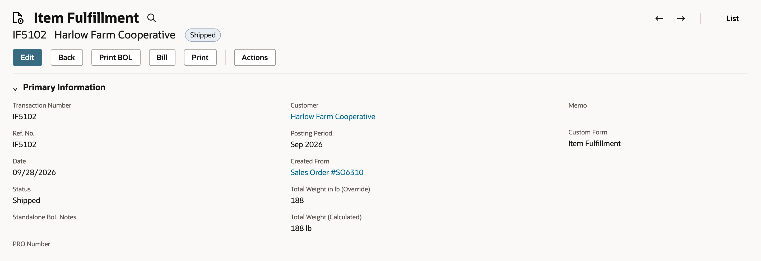Click the Memo field label

pyautogui.click(x=578, y=105)
